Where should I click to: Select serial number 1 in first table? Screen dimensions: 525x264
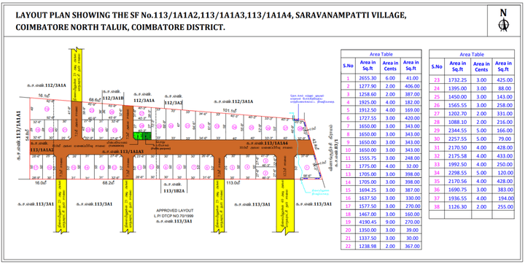tap(348, 78)
